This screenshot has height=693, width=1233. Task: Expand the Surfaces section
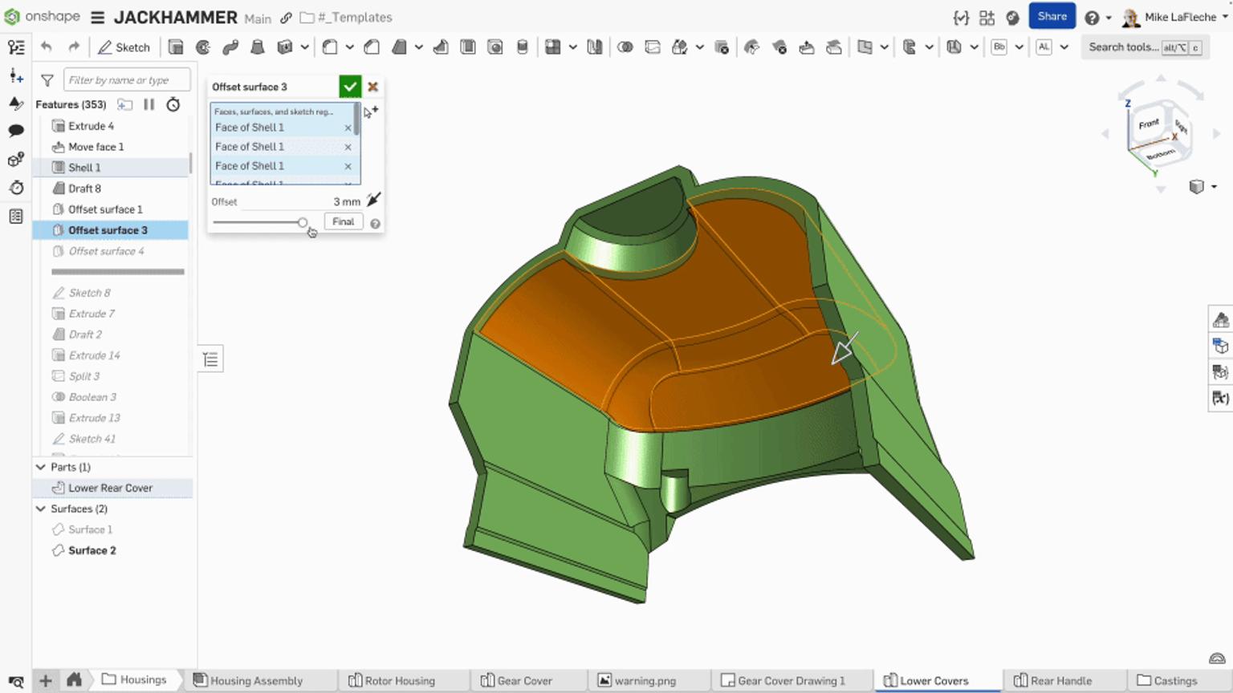(x=40, y=509)
